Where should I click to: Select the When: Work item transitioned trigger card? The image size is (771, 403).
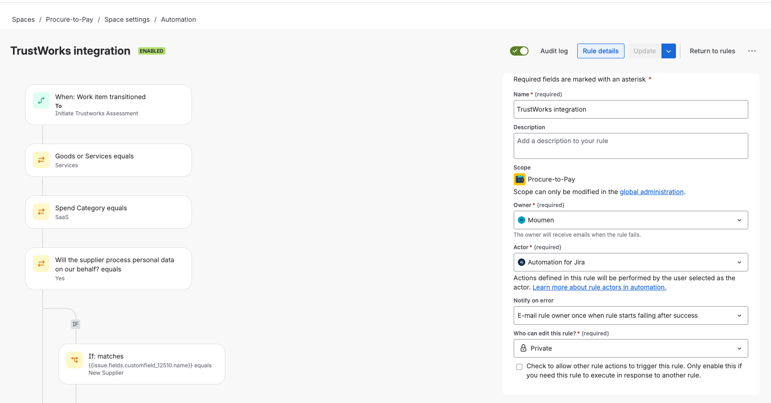[x=108, y=105]
